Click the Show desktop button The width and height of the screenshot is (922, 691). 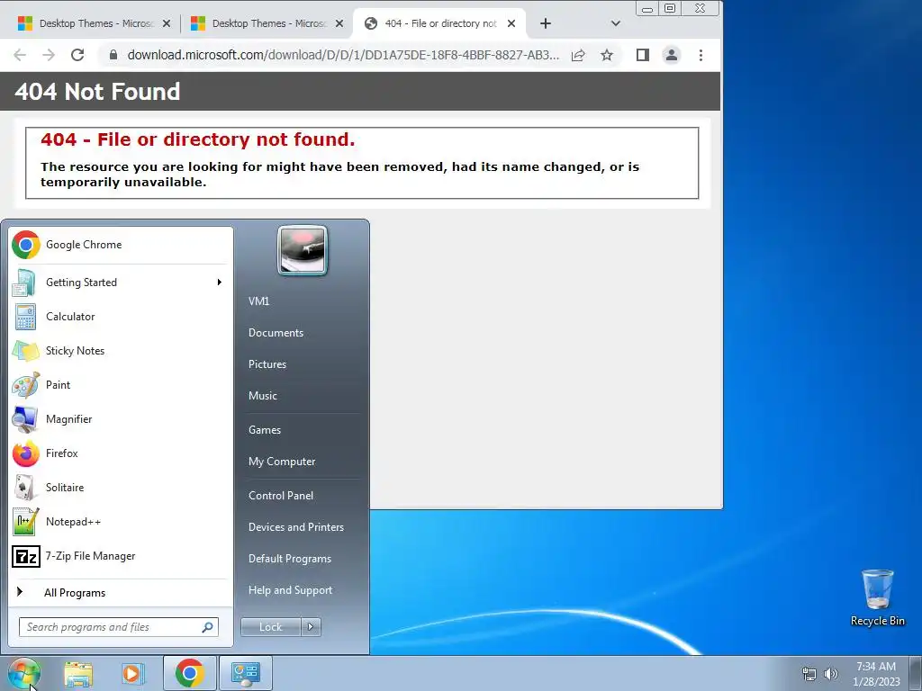tap(916, 673)
